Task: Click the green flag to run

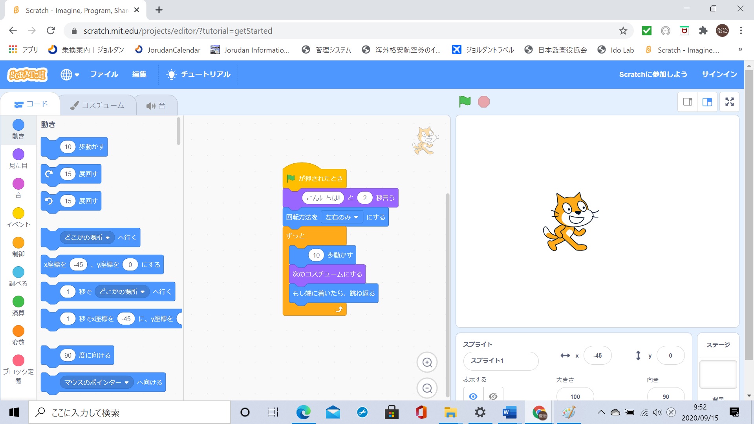Action: pos(465,102)
